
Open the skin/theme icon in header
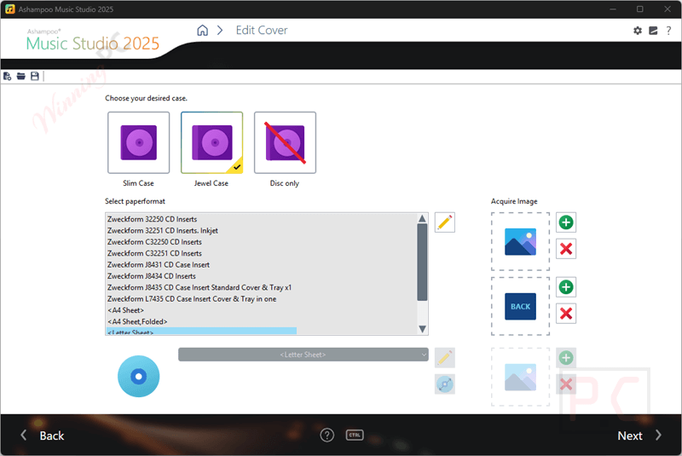pos(653,31)
